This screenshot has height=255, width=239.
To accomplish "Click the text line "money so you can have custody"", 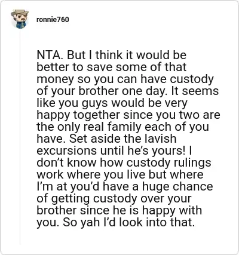I will tap(125, 79).
